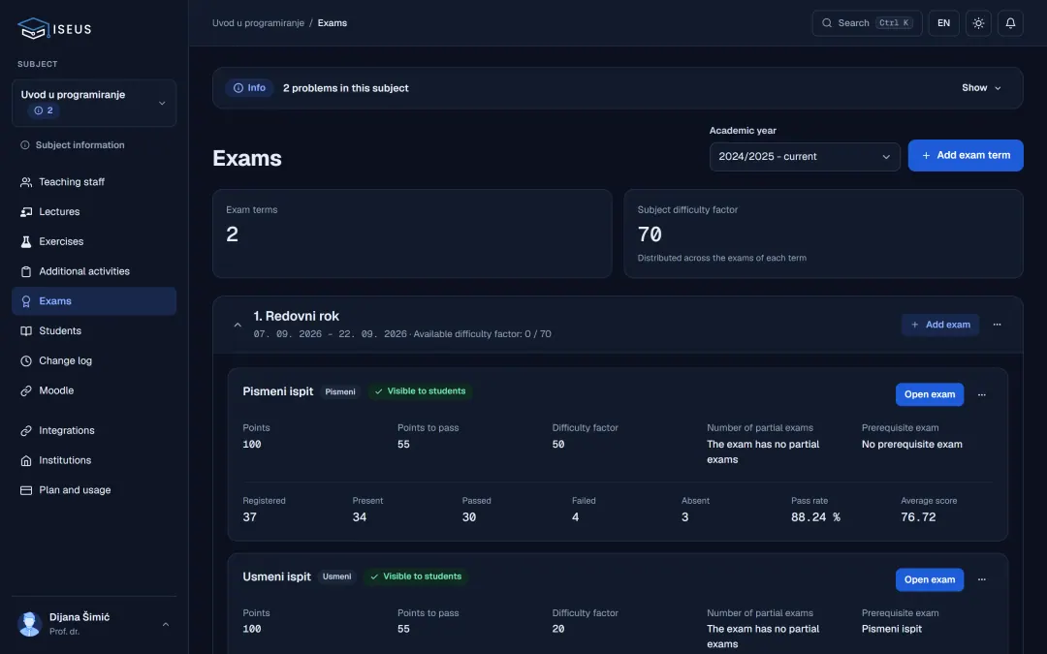Expand the problems info with Show
The image size is (1047, 654).
click(981, 88)
